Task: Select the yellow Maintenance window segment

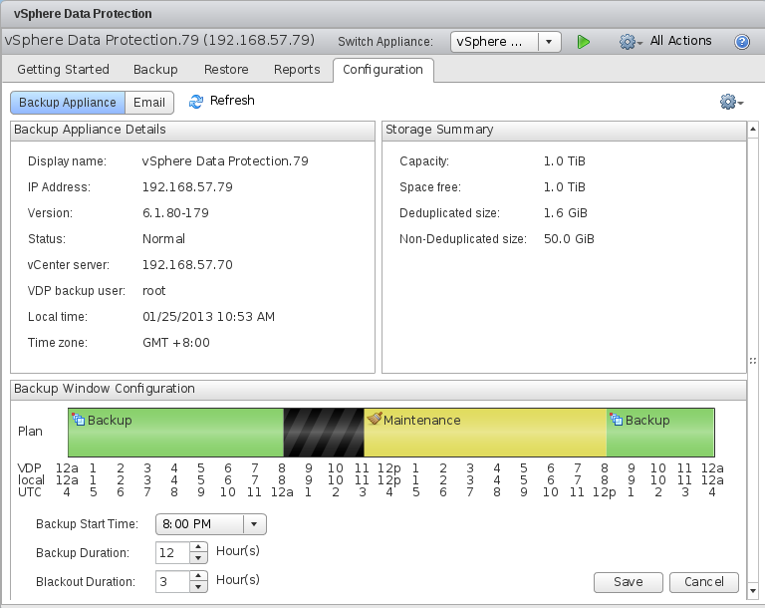Action: point(485,433)
